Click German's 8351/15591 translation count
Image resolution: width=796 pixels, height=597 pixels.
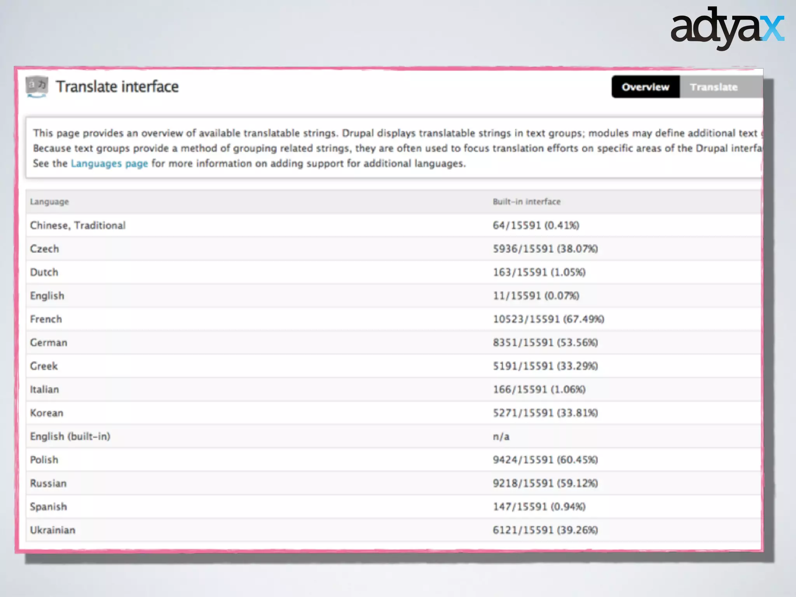[545, 343]
